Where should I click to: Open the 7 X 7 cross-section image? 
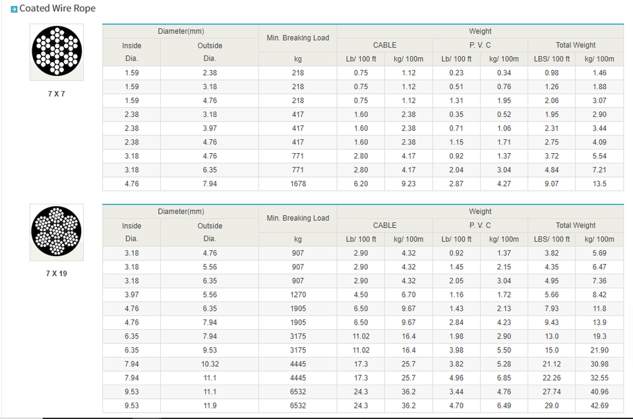57,51
